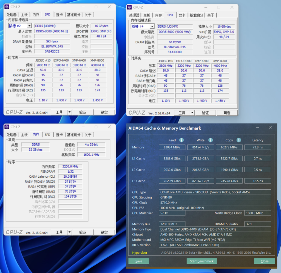Image resolution: width=281 pixels, height=273 pixels.
Task: Click Memory Read value 63034 MB/s
Action: [x=172, y=147]
